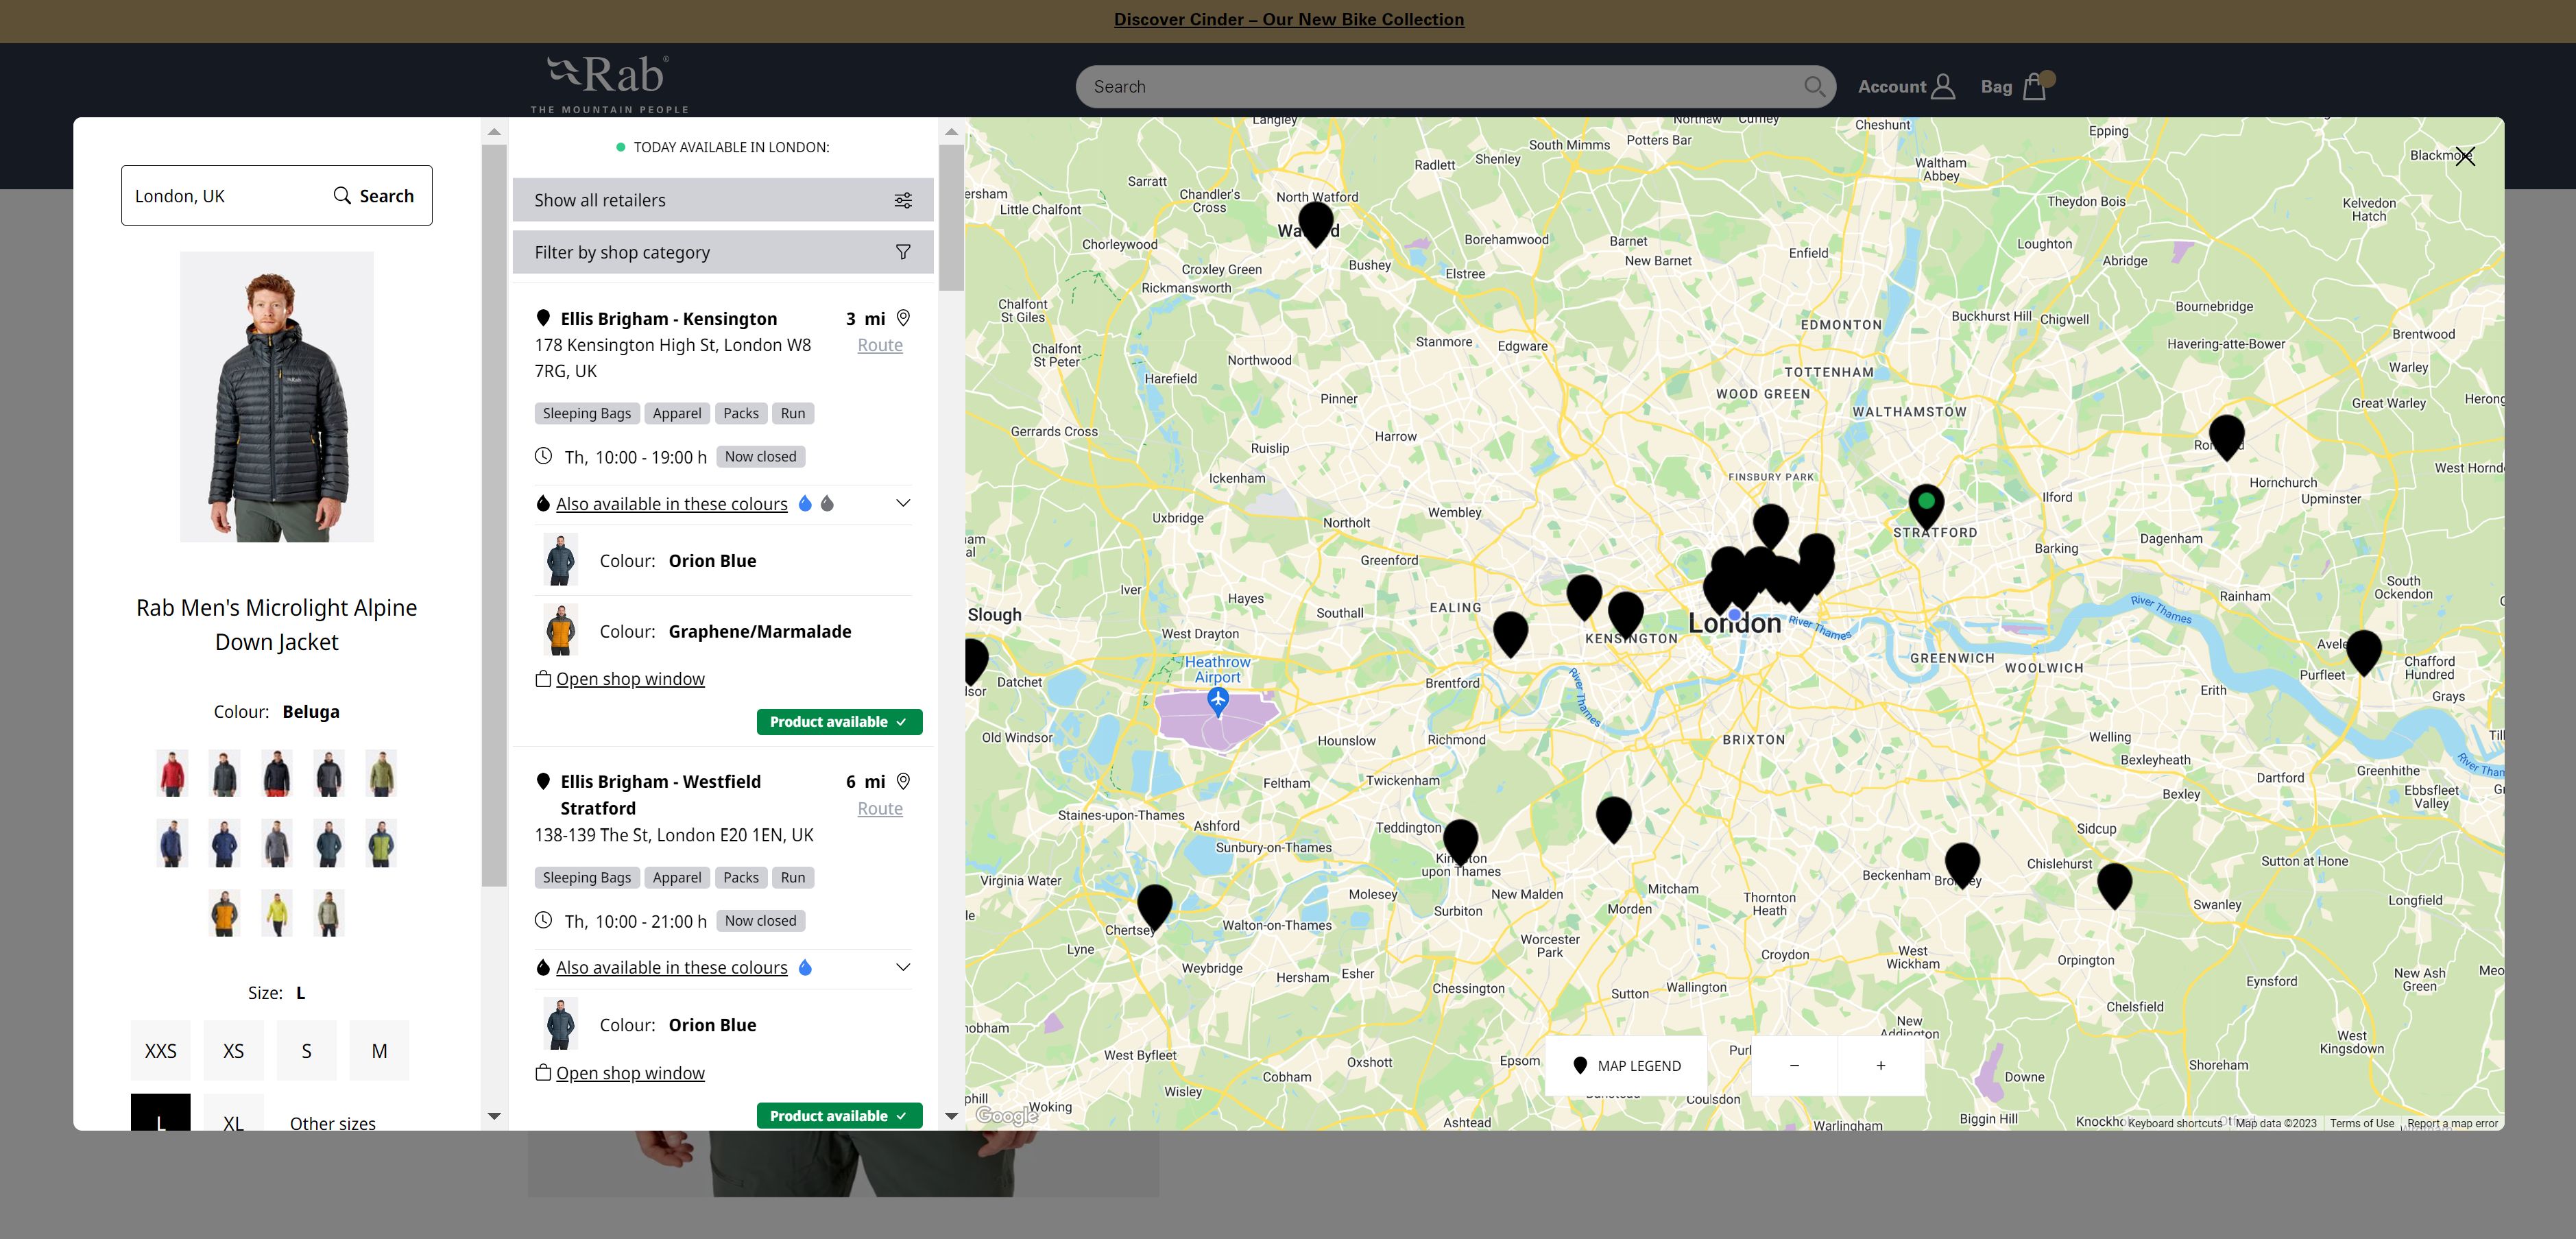Select the lime green jacket swatch in second row
The width and height of the screenshot is (2576, 1239).
(x=381, y=843)
